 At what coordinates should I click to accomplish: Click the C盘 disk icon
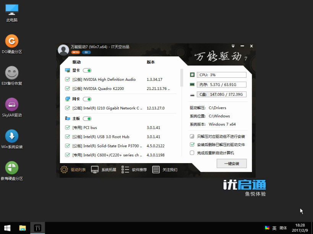(x=192, y=95)
